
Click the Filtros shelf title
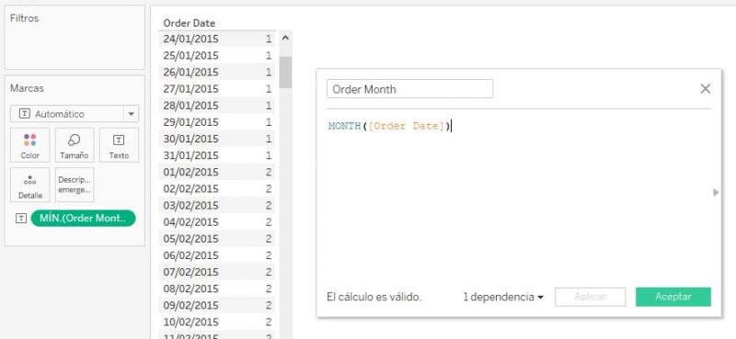click(25, 18)
